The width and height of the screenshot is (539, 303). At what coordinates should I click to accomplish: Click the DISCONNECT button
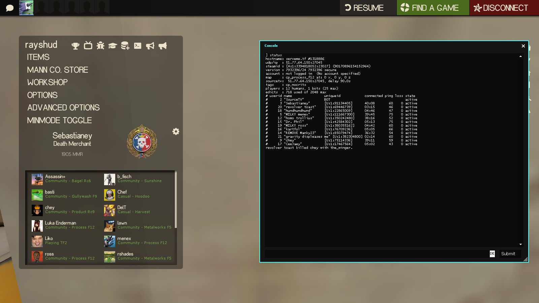(501, 8)
